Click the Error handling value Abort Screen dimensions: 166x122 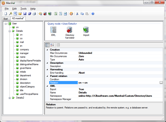120,73
